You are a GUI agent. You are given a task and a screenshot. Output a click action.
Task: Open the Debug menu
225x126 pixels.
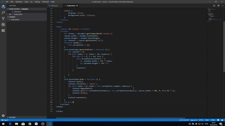pyautogui.click(x=37, y=2)
